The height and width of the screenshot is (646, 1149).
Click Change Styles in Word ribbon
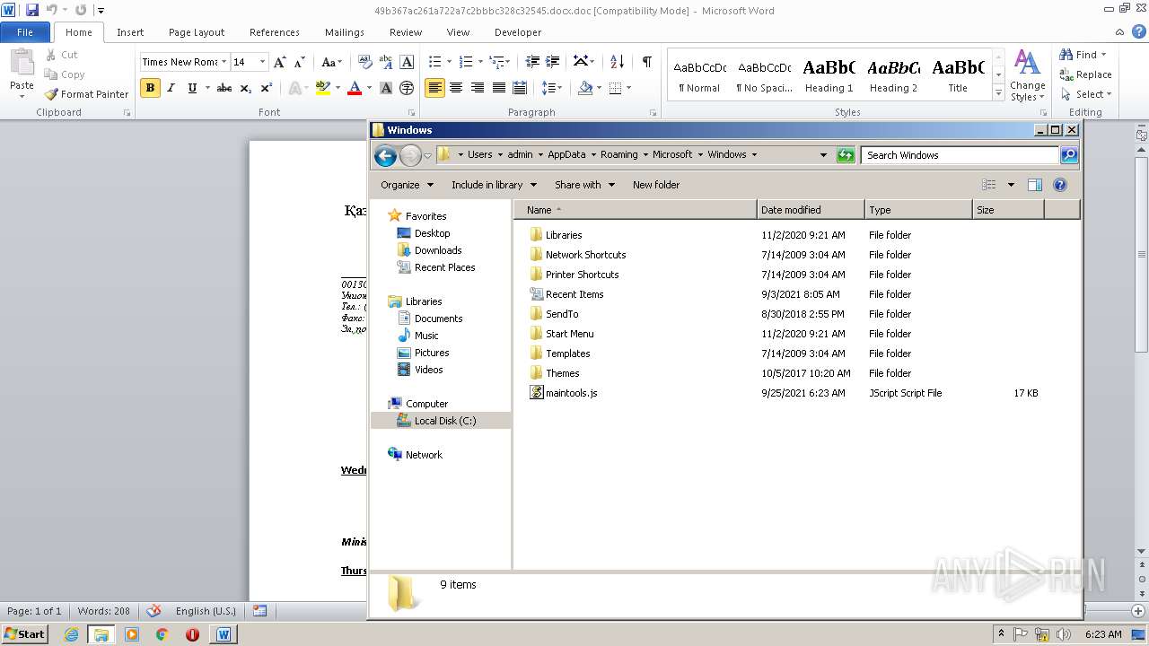click(x=1027, y=76)
